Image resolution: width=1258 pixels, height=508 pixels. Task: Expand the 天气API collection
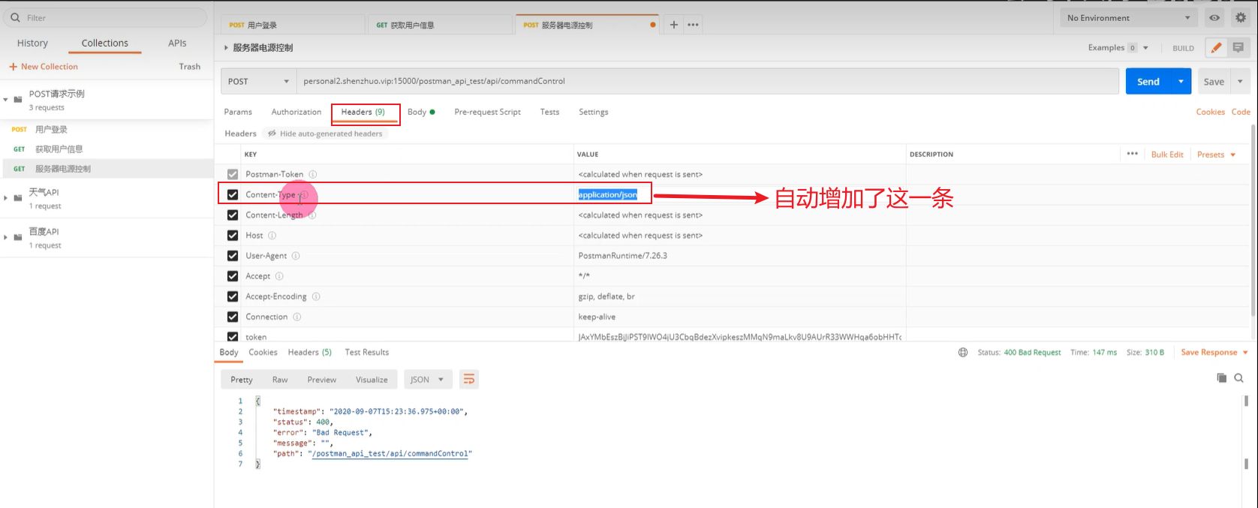pyautogui.click(x=6, y=198)
